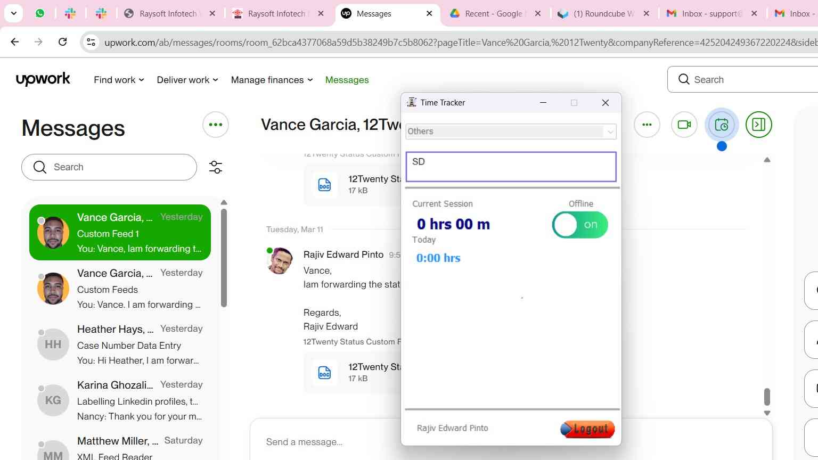Expand the Deliver work menu
This screenshot has width=818, height=460.
(187, 80)
